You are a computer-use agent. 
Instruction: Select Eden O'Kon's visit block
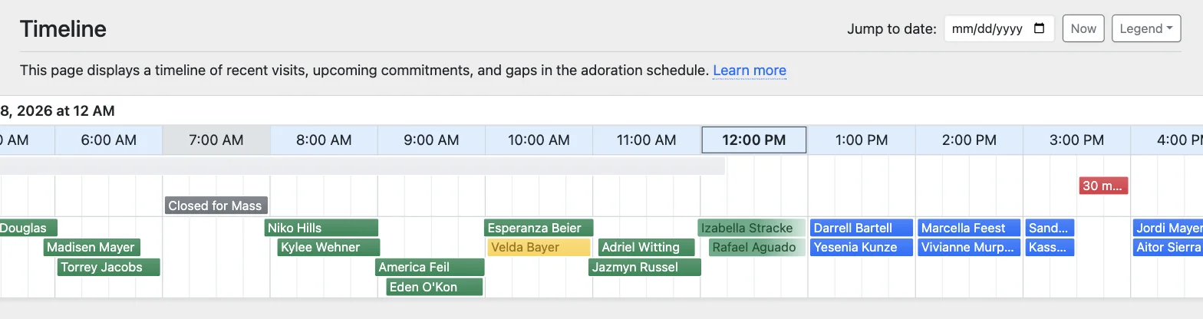coord(434,287)
